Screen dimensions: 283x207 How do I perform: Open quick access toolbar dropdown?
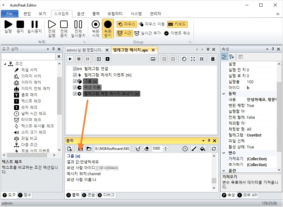3,5
